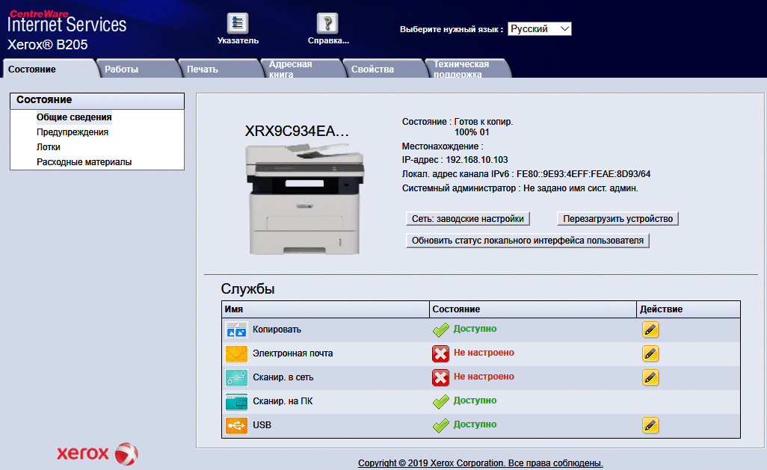Click the Xerox logo at bottom left
The height and width of the screenshot is (470, 767).
click(x=97, y=454)
